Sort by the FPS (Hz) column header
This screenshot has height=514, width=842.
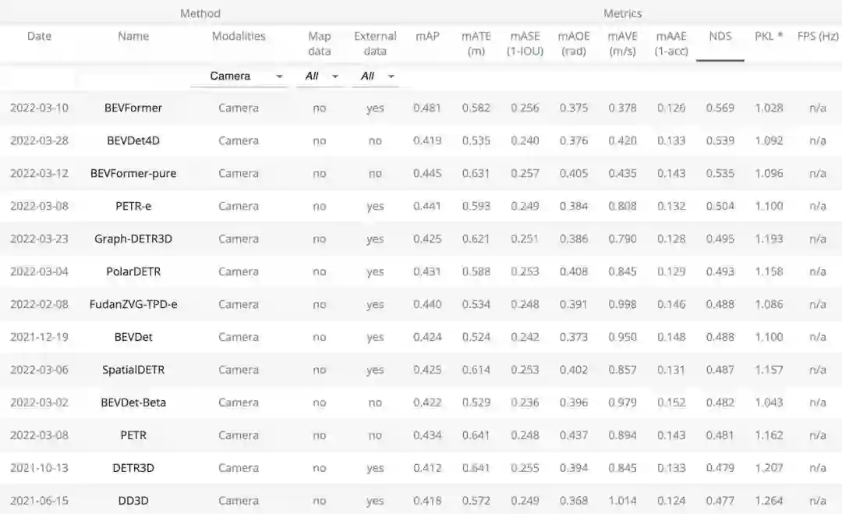click(817, 37)
